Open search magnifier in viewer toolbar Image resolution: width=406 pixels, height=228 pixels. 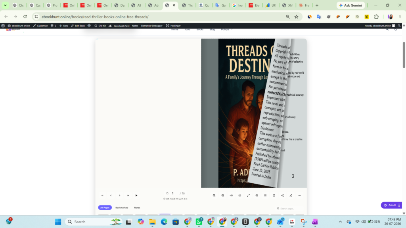coord(257,196)
